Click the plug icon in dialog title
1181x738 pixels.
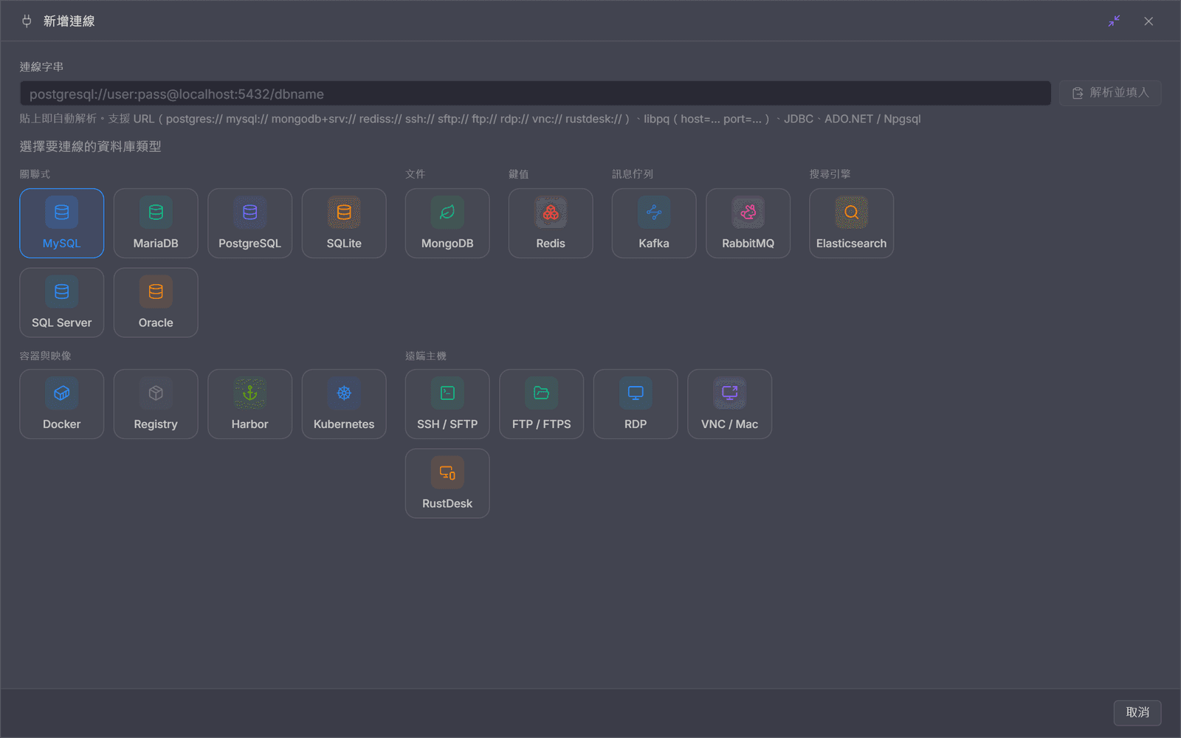(x=27, y=21)
